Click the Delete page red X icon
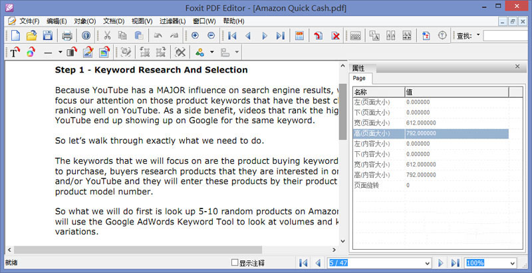This screenshot has height=273, width=532. tap(336, 35)
